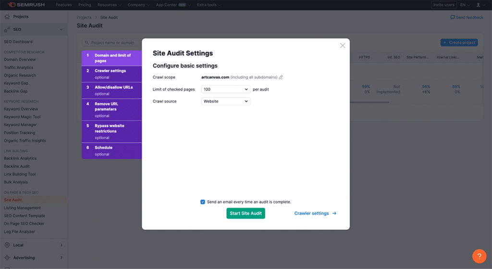
Task: Go to step 4 Remove URL parameters
Action: pyautogui.click(x=111, y=110)
